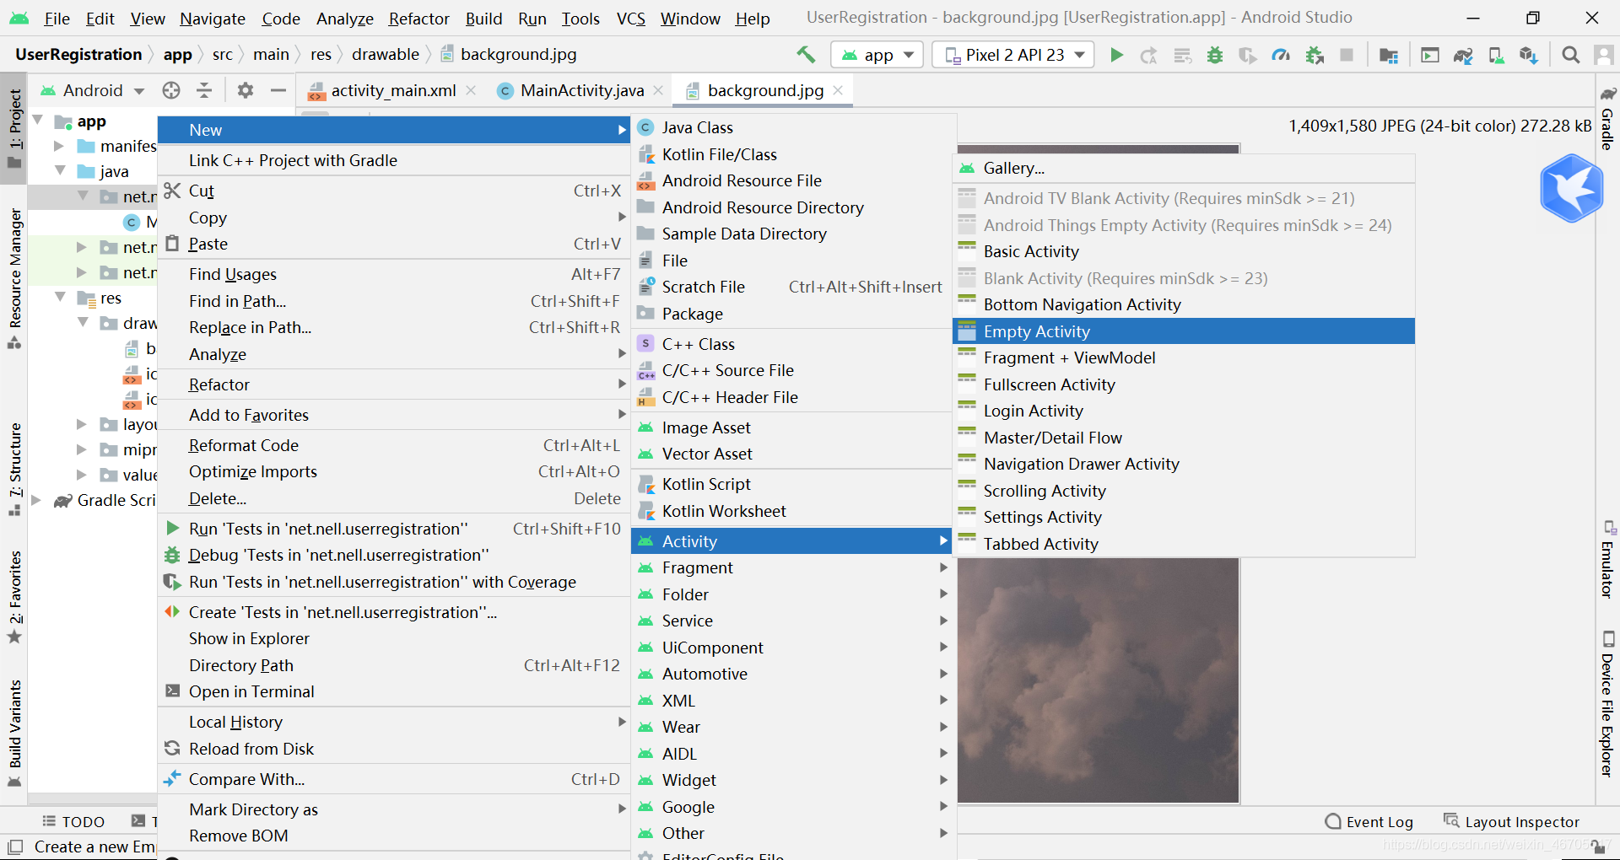The width and height of the screenshot is (1620, 860).
Task: Open the Build menu
Action: click(x=483, y=19)
